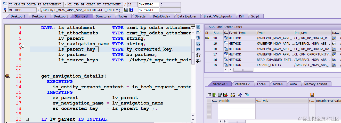Click the save diskette icon in Variables panel

[312, 94]
